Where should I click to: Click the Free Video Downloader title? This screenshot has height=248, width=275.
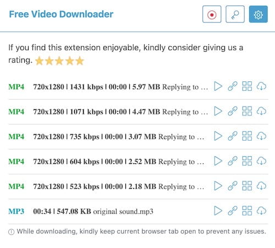point(61,14)
